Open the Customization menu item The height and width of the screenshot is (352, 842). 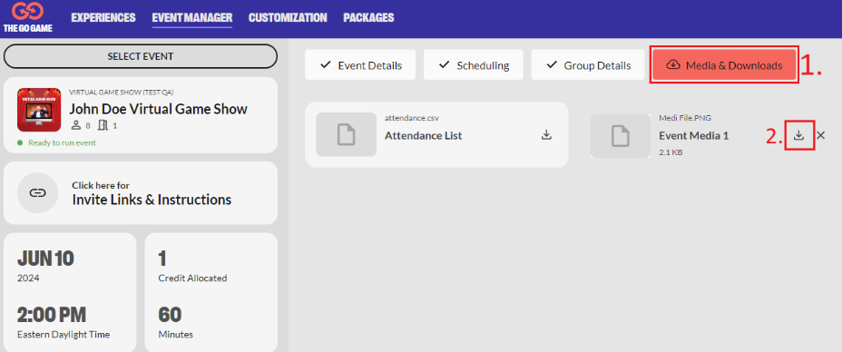coord(288,18)
